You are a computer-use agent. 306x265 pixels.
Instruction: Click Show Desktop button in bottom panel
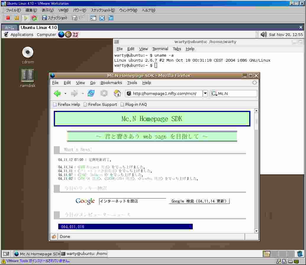(x=6, y=254)
